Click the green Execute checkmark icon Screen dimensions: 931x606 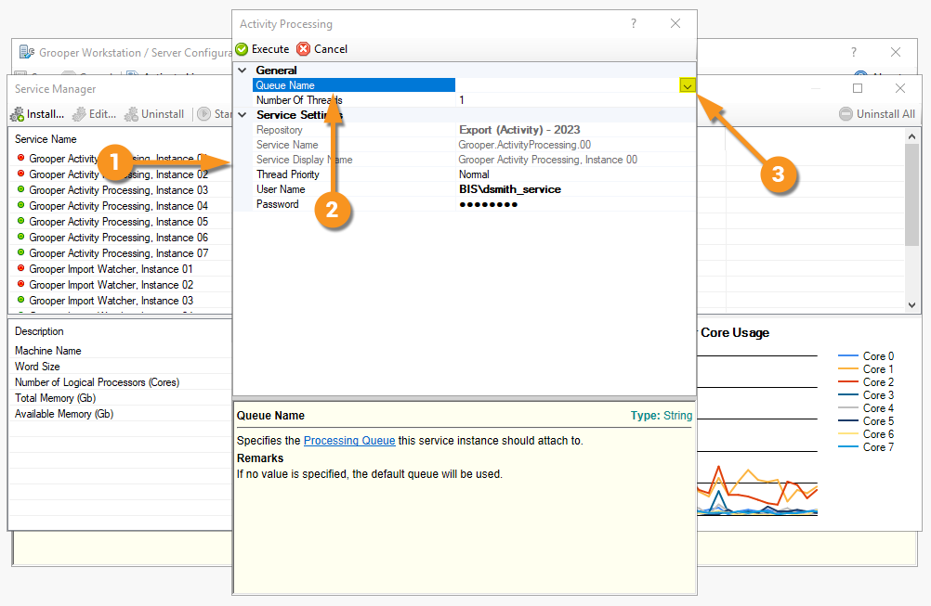[242, 49]
